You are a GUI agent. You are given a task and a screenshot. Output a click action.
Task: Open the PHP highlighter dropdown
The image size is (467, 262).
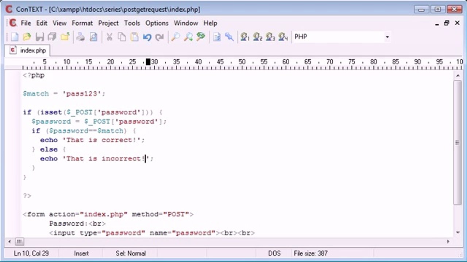(387, 37)
